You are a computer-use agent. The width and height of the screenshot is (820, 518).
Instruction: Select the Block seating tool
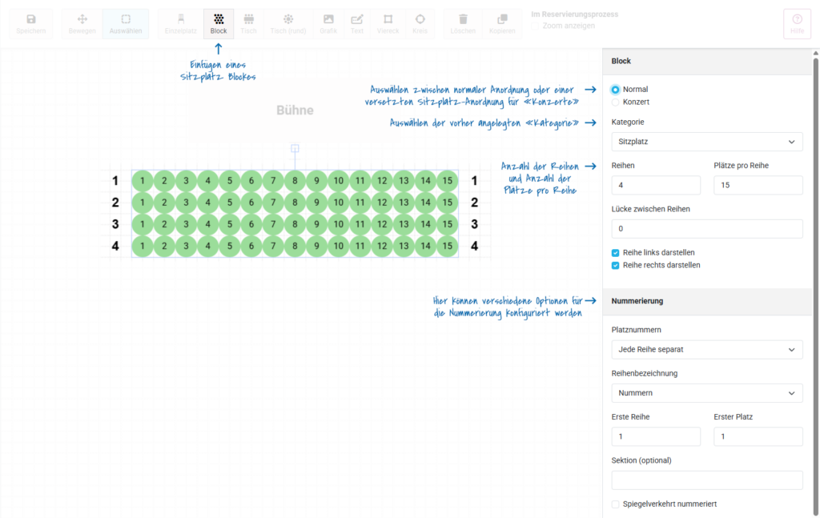point(219,19)
